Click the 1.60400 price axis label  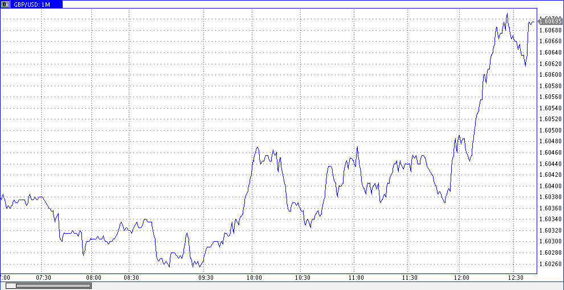[551, 186]
